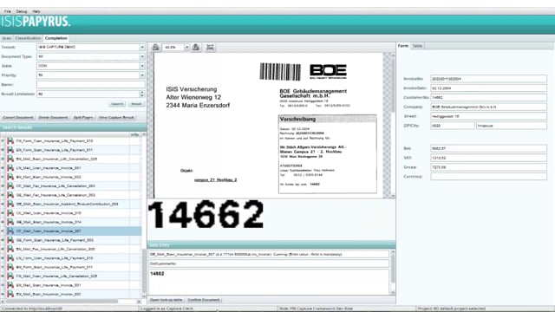Expand the Life_Cancellation_025 row arrow
The image size is (555, 312).
click(x=3, y=159)
